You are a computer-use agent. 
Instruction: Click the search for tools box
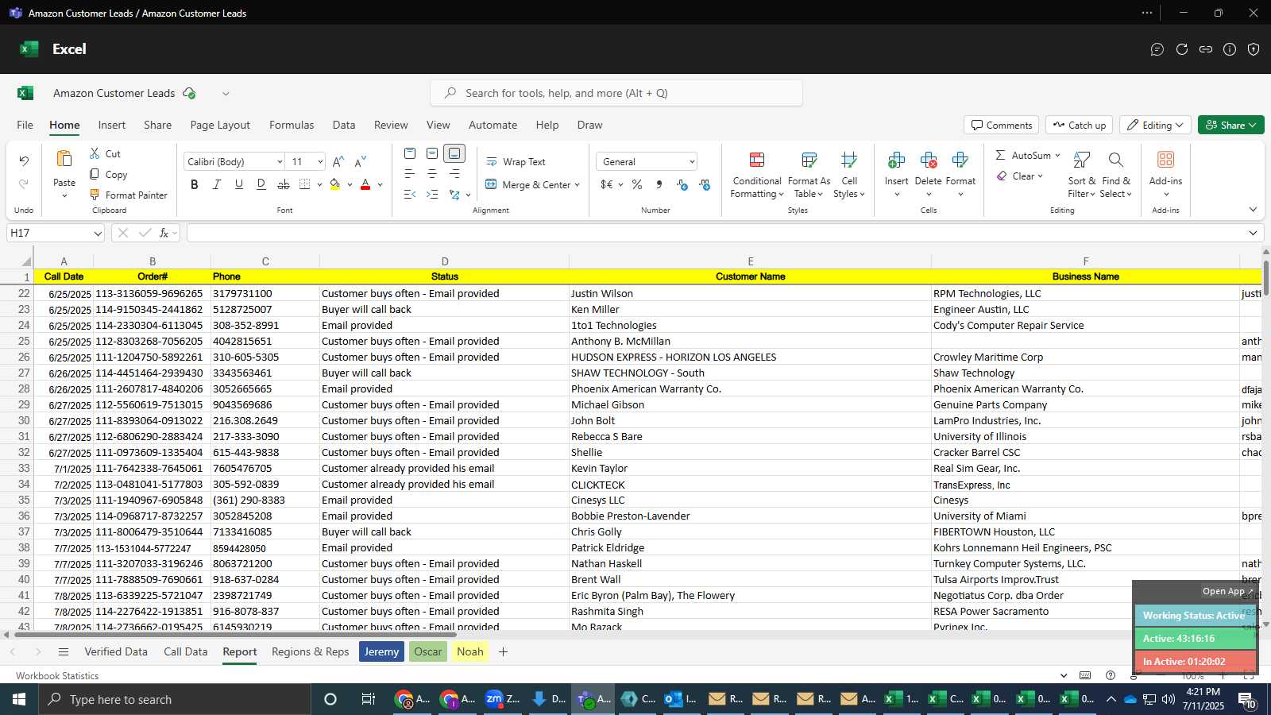pos(616,93)
